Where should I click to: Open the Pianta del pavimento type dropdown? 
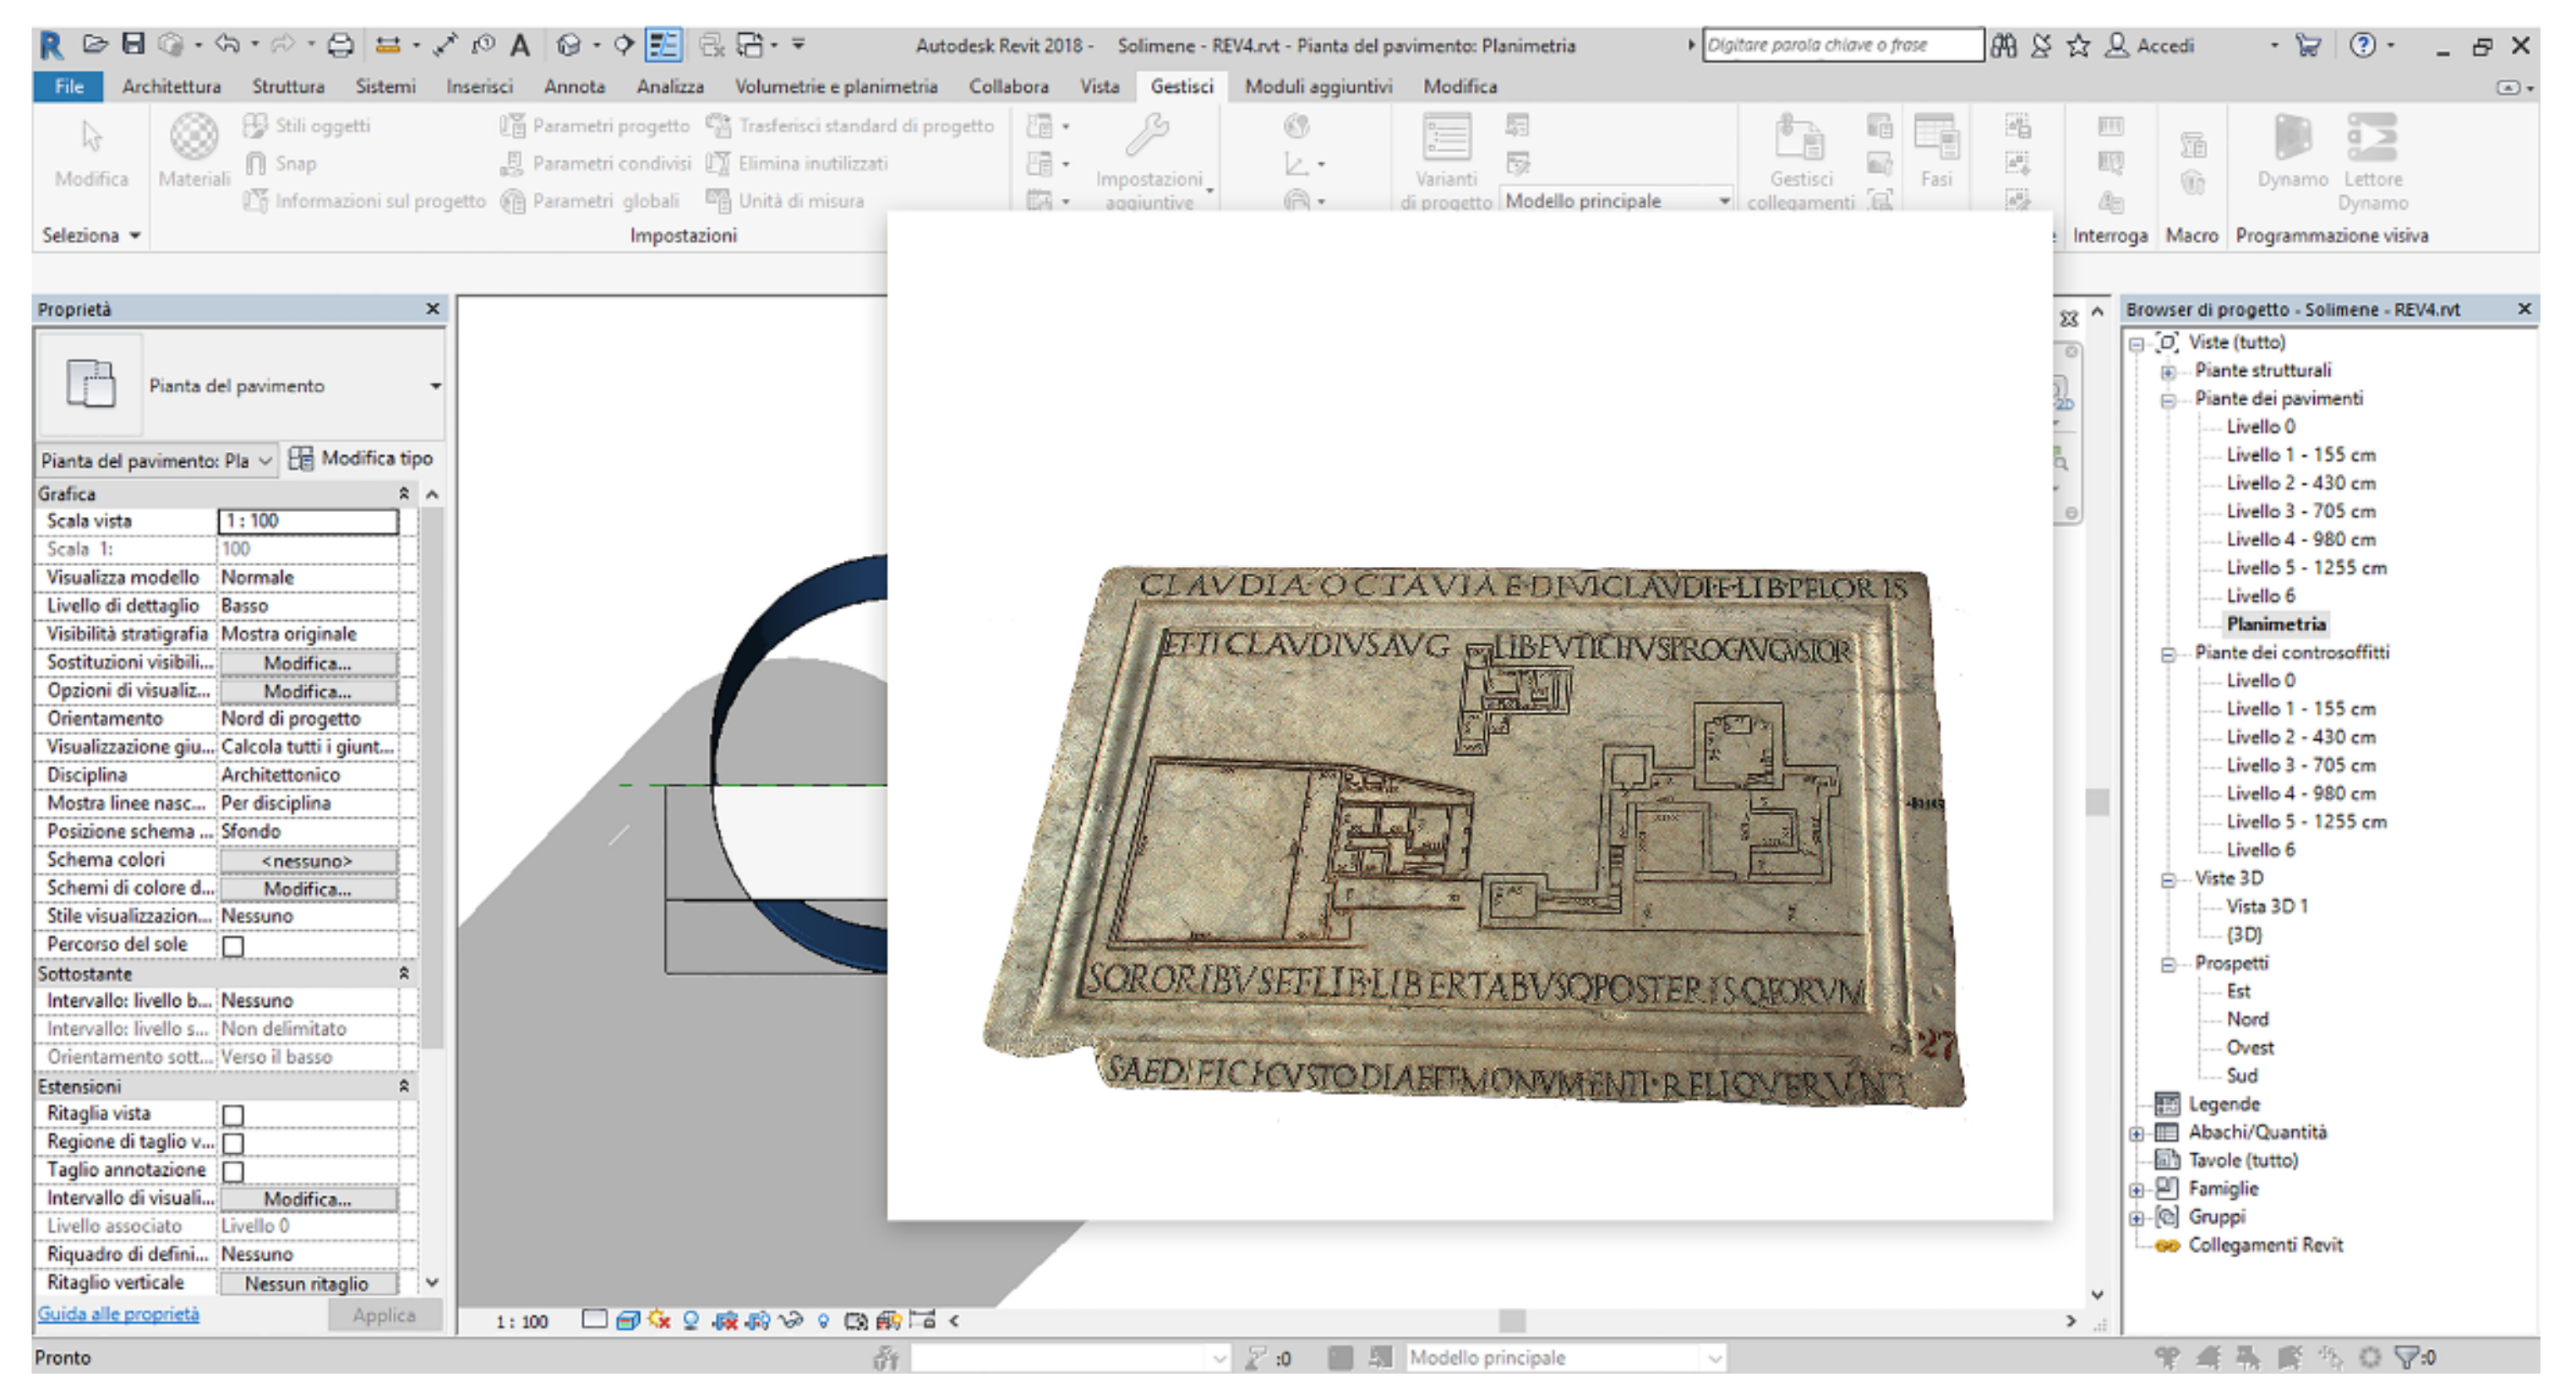click(x=435, y=387)
